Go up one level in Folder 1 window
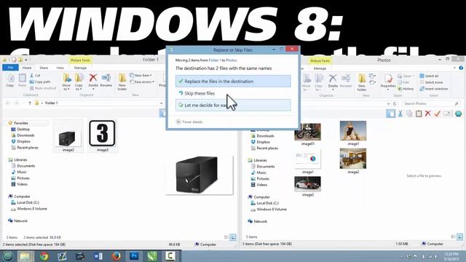The height and width of the screenshot is (262, 466). (x=30, y=103)
